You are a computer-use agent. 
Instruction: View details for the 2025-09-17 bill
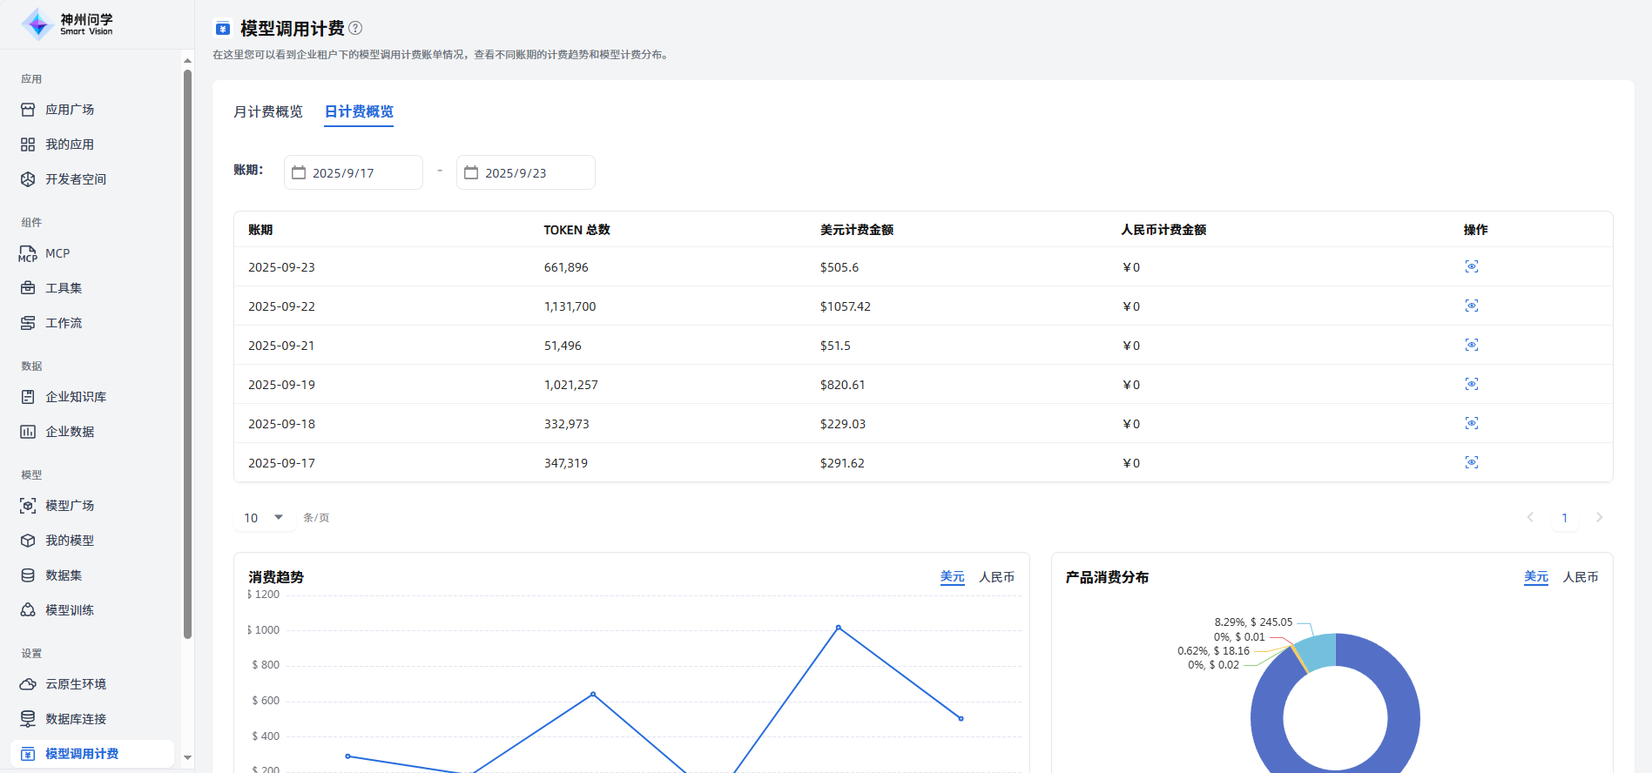(1471, 463)
